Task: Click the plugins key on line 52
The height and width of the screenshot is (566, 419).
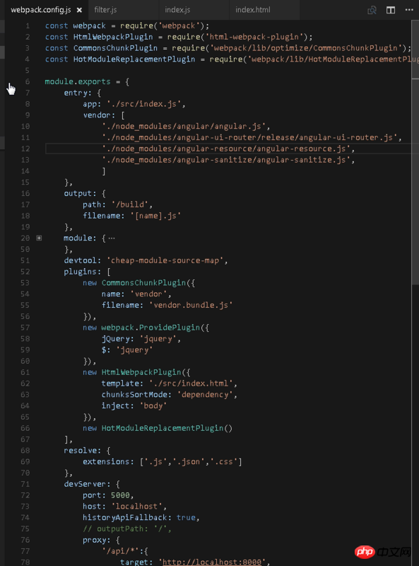Action: tap(81, 272)
